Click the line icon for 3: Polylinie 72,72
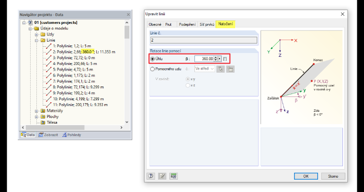364x192 pixels. 49,58
